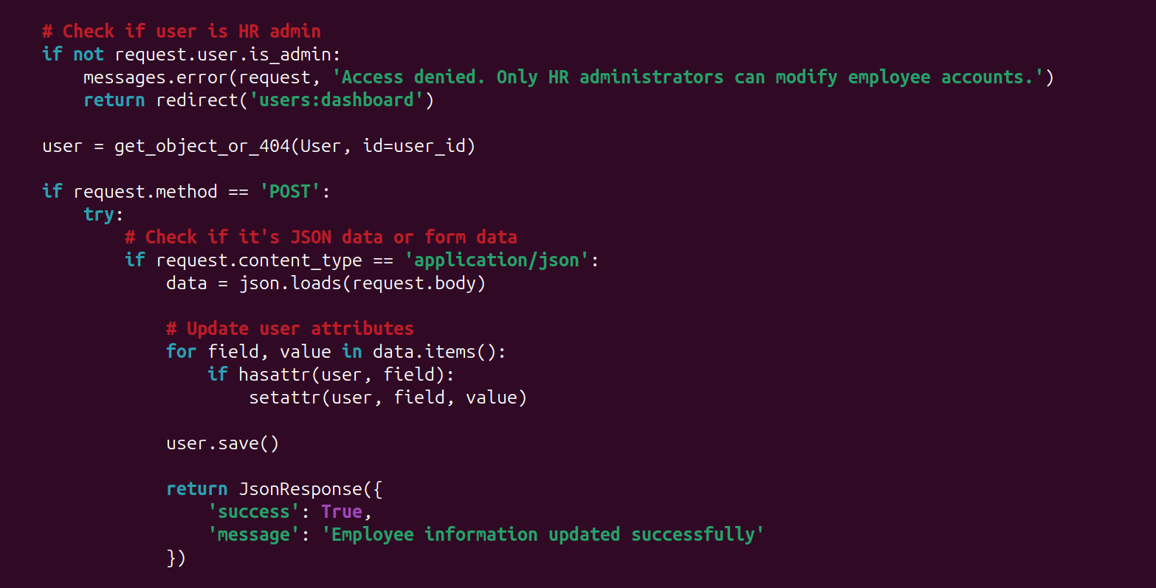Click the 'Employee information updated successfully' string
The image size is (1156, 588).
[543, 535]
